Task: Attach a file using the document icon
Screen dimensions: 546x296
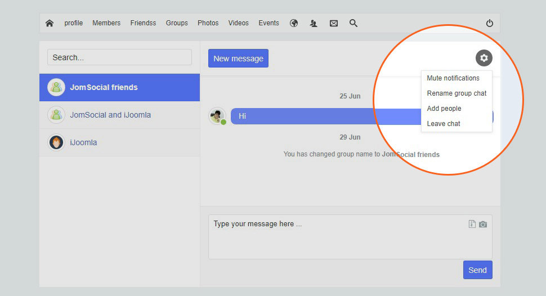Action: (x=472, y=224)
